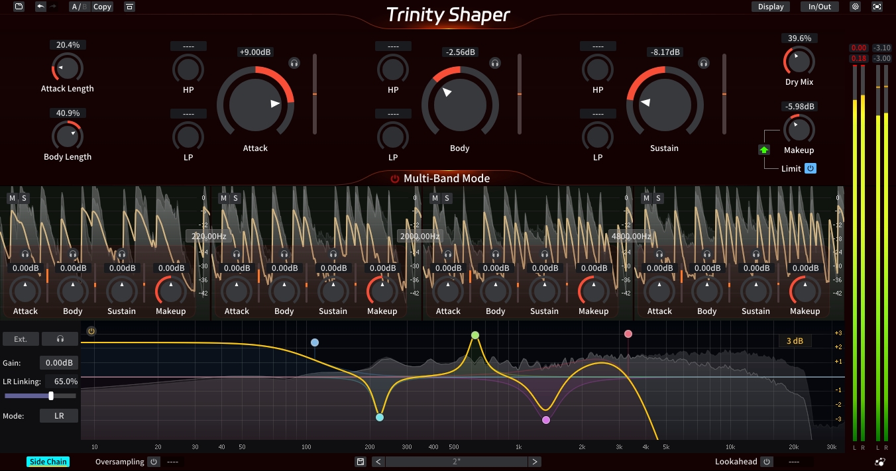Screen dimensions: 896x471
Task: Click the third band's Body headphone icon
Action: click(x=496, y=254)
